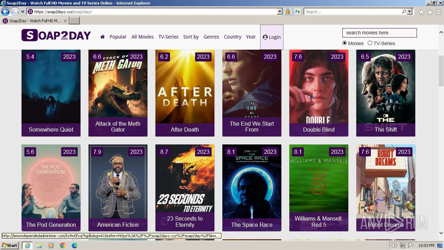This screenshot has height=250, width=444.
Task: Open the Somewhere Quiet movie title
Action: (51, 130)
